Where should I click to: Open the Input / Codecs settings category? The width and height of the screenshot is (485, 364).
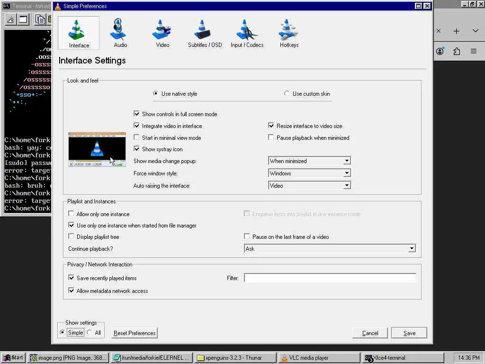click(247, 33)
